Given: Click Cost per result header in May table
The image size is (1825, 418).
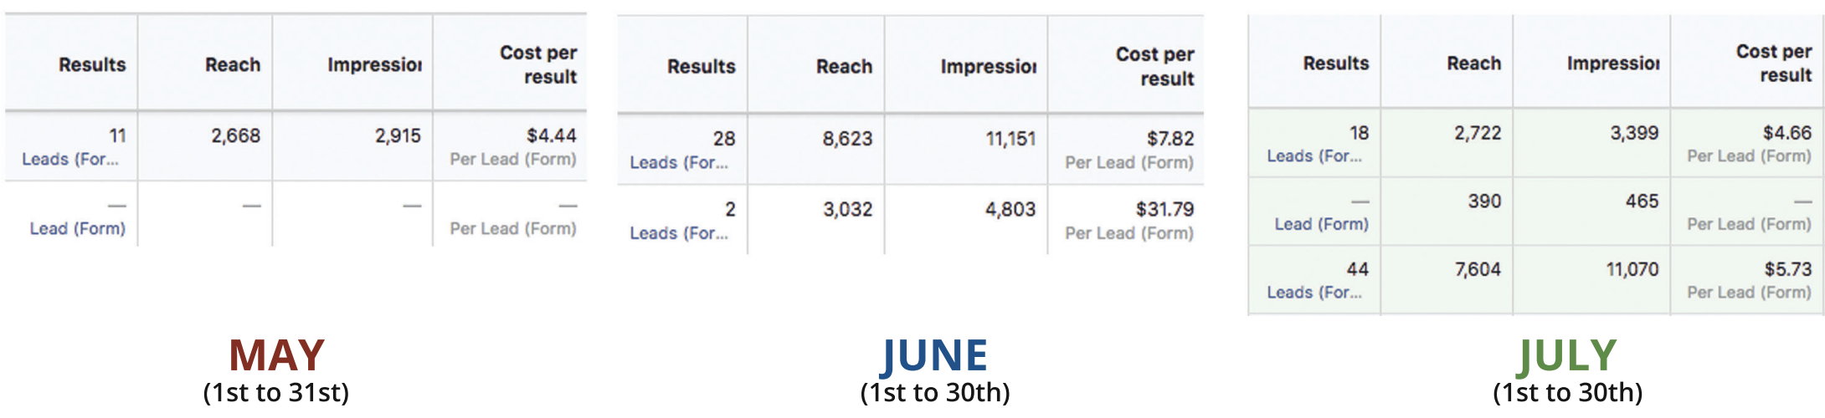Looking at the screenshot, I should point(538,64).
